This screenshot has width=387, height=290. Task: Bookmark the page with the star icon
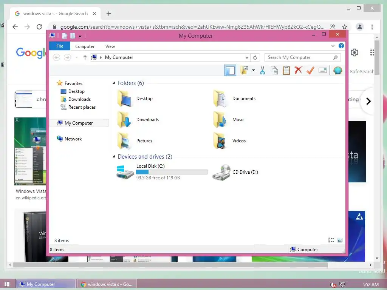coord(345,27)
